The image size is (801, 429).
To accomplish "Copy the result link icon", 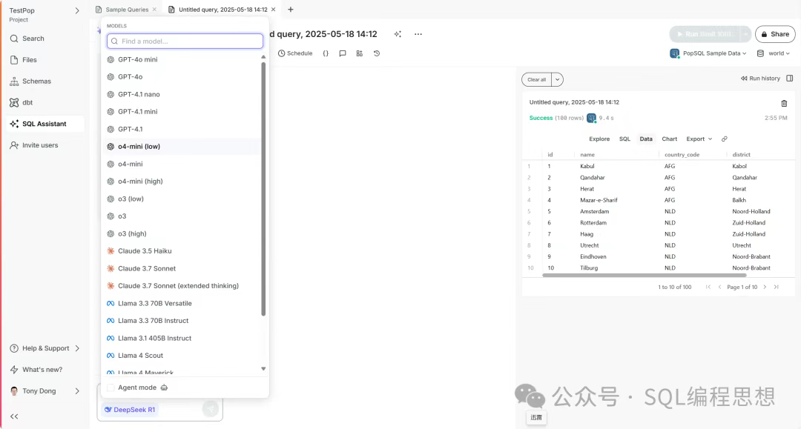I will (725, 139).
